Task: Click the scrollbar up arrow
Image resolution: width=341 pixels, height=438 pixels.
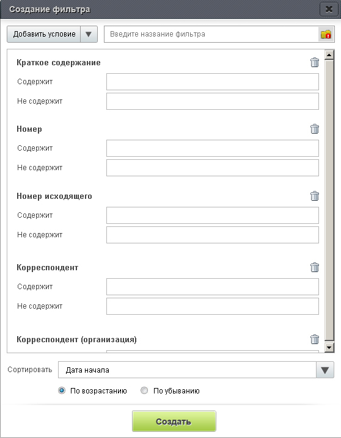Action: [x=329, y=55]
